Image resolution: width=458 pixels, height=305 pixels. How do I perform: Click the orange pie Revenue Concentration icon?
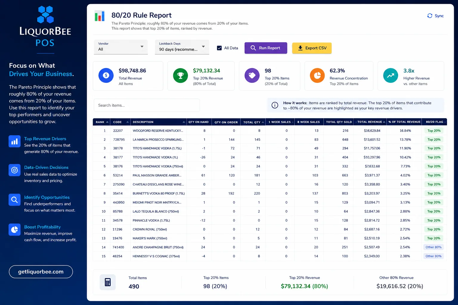click(317, 76)
